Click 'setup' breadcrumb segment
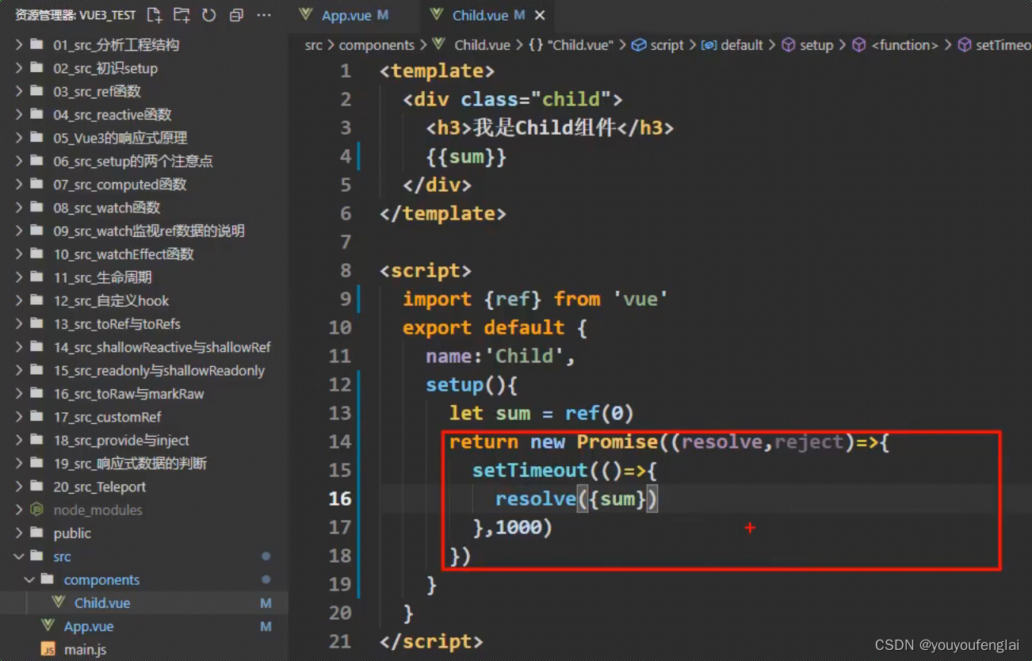1032x661 pixels. point(808,45)
